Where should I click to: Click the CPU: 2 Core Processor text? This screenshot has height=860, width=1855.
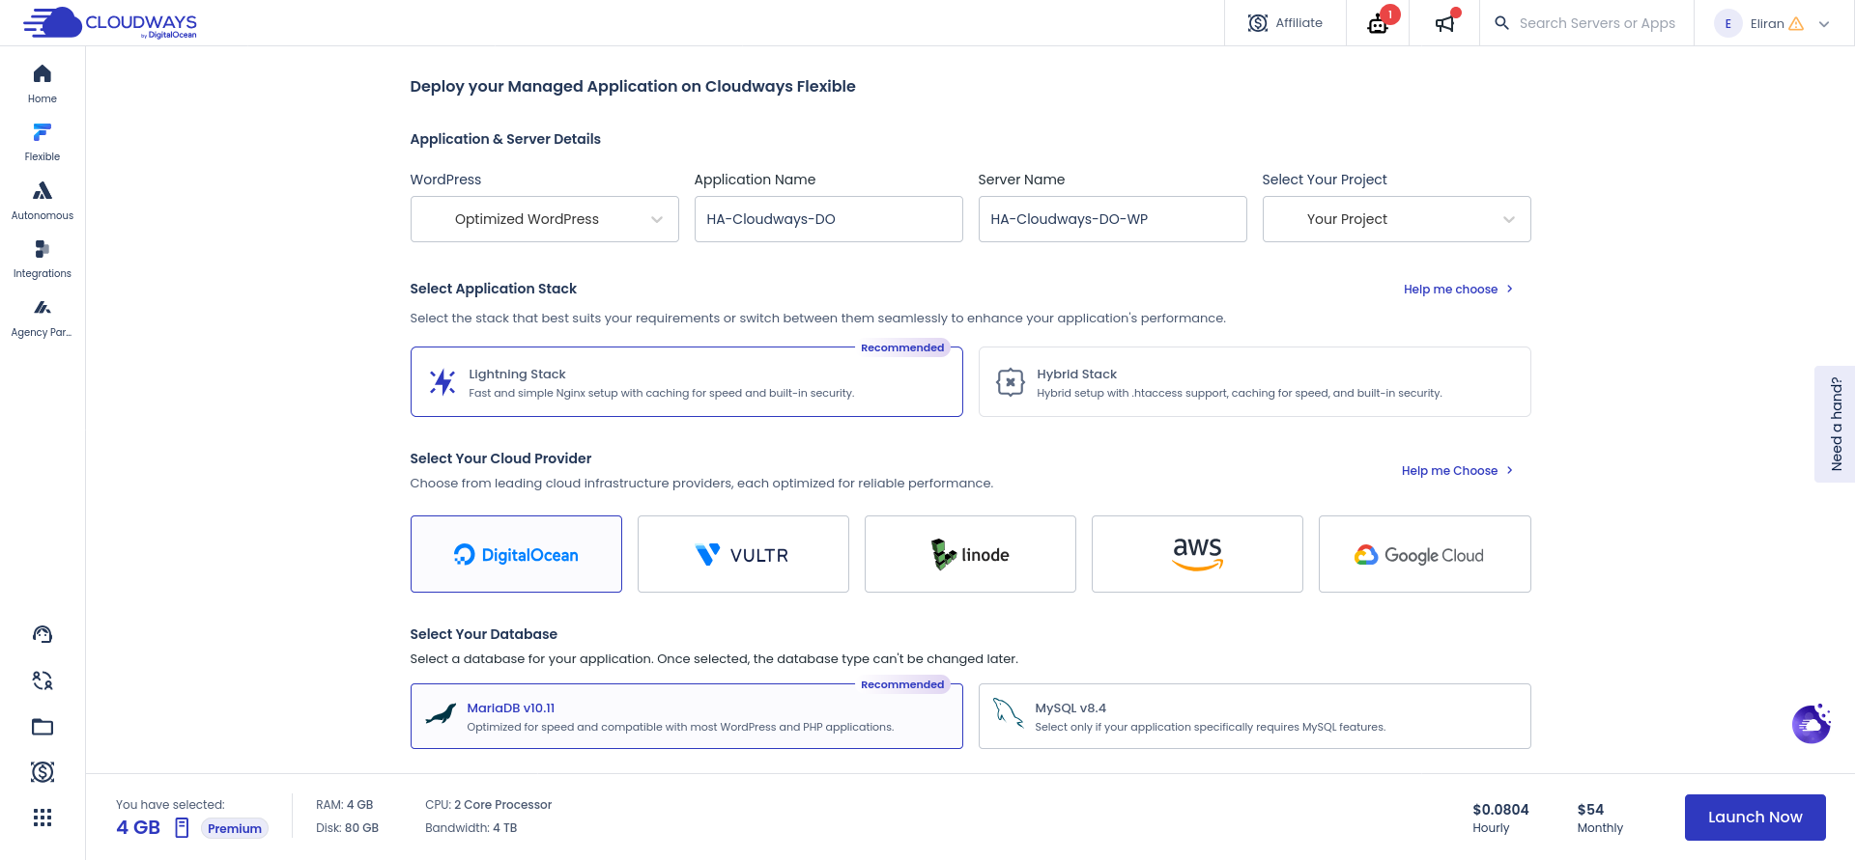click(488, 805)
